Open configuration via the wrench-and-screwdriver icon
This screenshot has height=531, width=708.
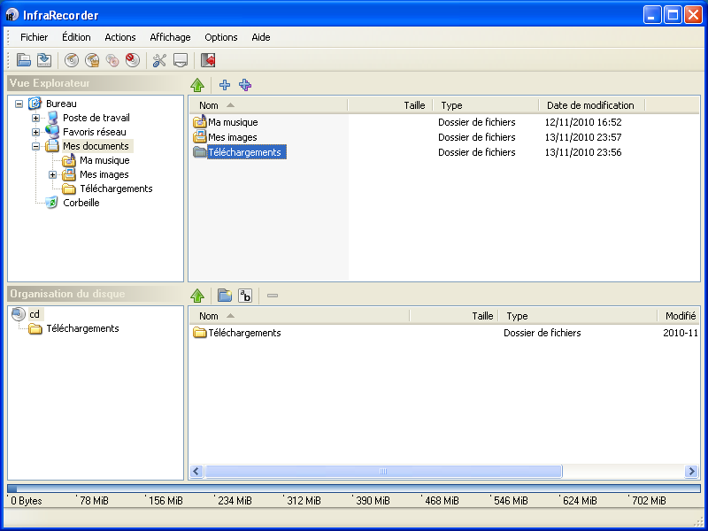pos(159,60)
